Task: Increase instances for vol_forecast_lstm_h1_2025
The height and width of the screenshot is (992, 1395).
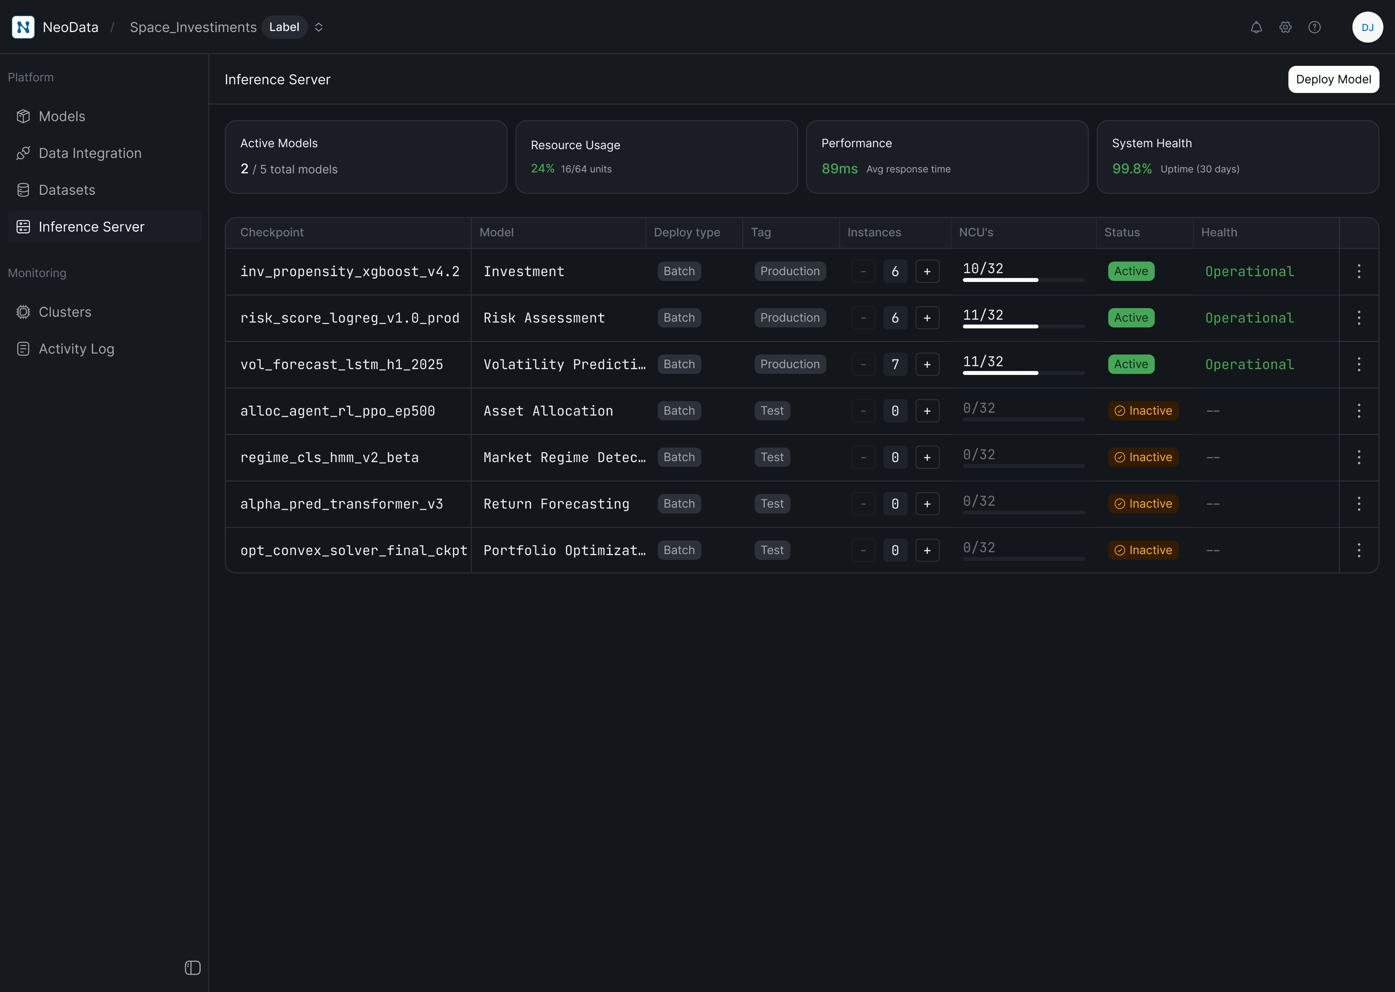Action: click(x=927, y=365)
